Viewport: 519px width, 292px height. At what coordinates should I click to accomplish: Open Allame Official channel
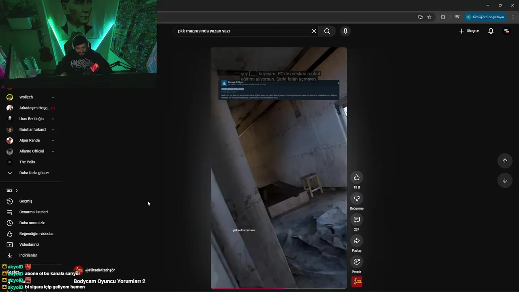pyautogui.click(x=31, y=151)
